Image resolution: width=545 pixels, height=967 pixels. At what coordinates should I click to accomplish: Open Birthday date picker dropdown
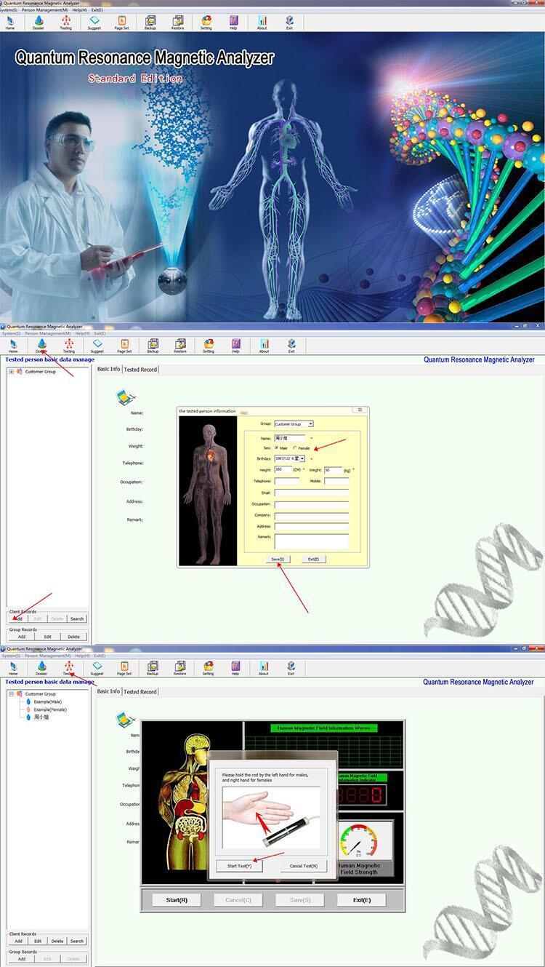coord(302,459)
